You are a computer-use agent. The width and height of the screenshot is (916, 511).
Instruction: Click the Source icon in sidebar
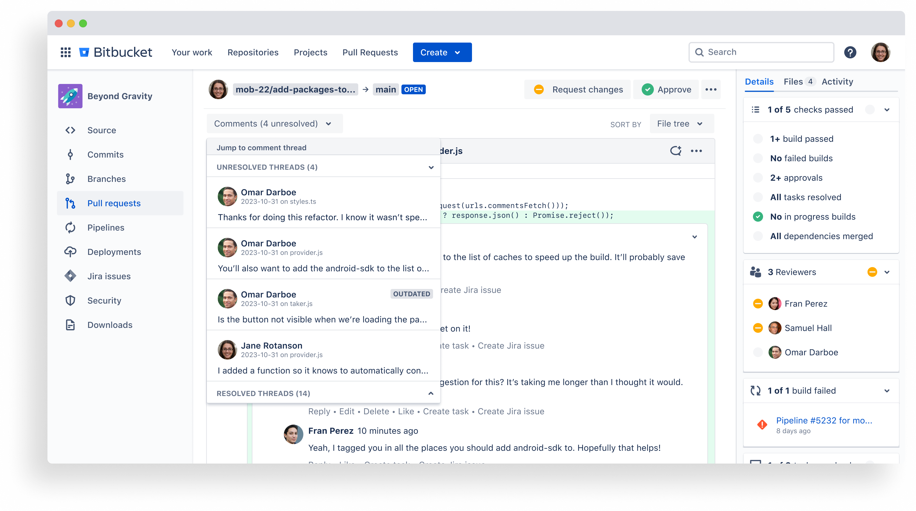click(71, 130)
